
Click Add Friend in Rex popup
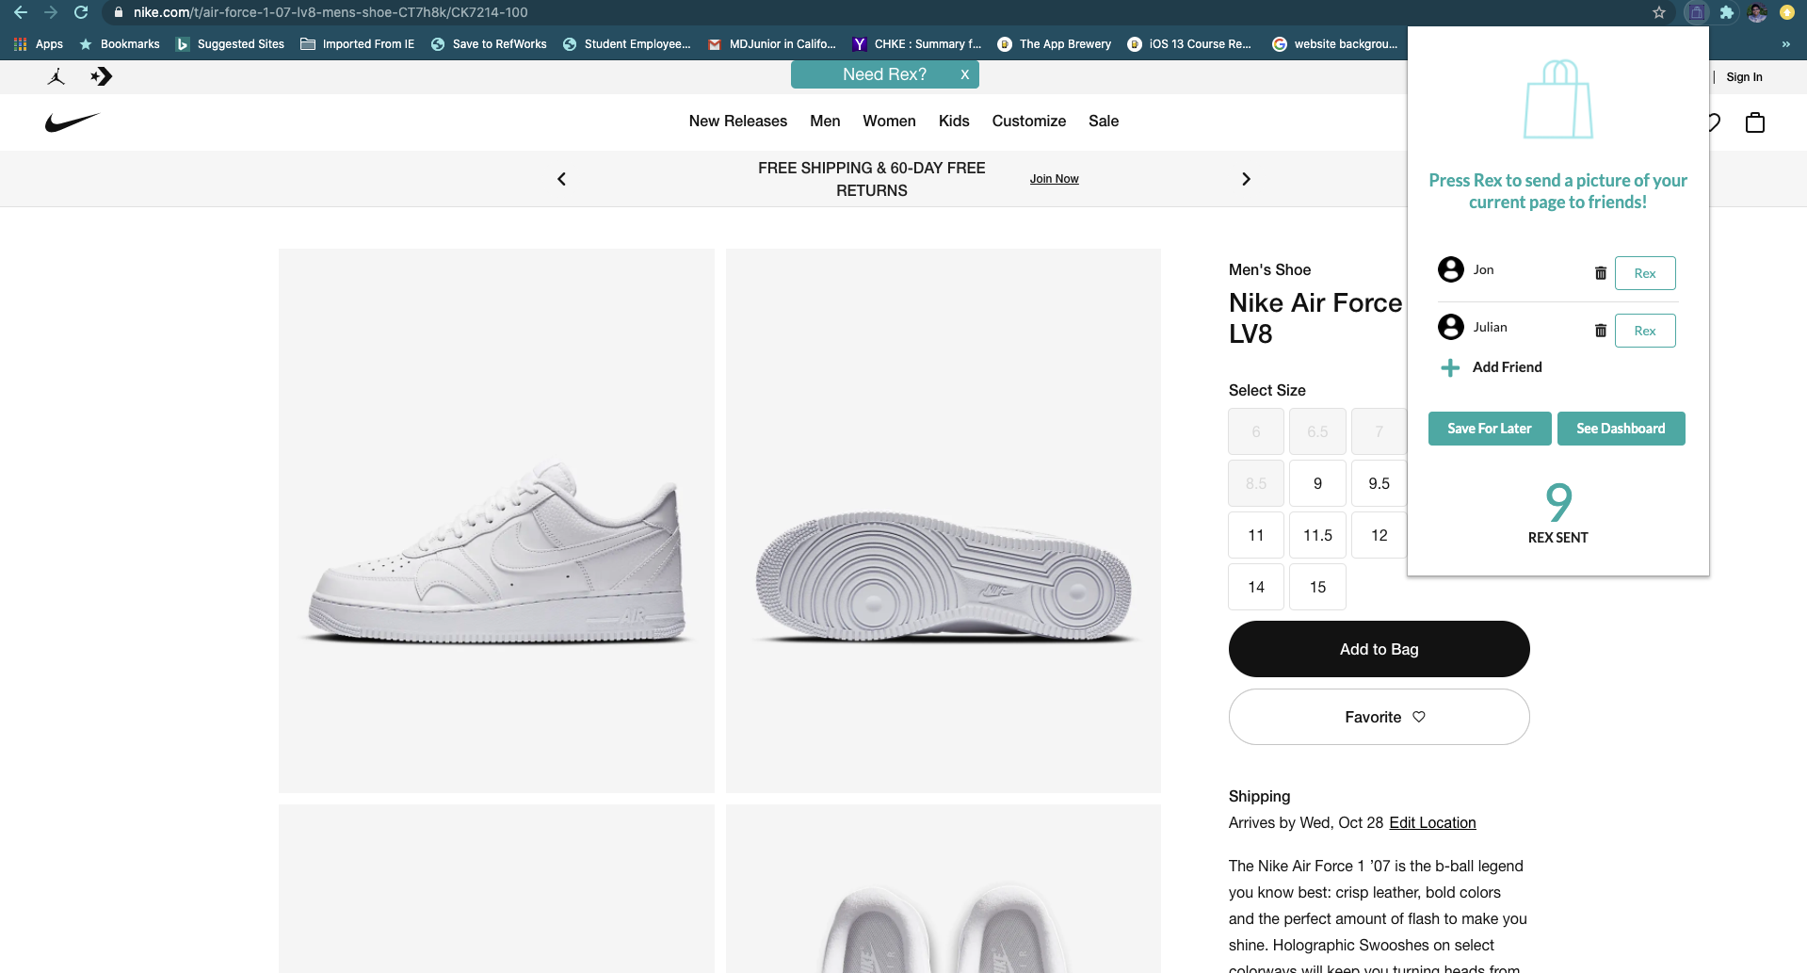click(1508, 367)
